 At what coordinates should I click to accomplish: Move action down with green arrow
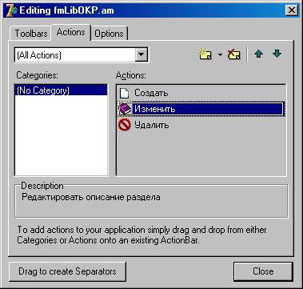pyautogui.click(x=277, y=54)
